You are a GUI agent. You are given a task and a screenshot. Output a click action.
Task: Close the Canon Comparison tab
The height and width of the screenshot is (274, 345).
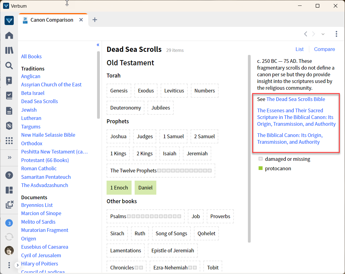[81, 20]
